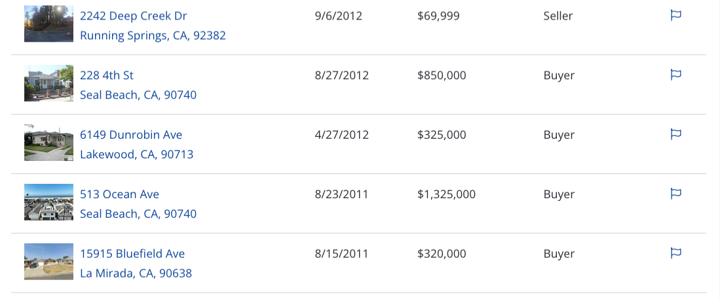Open the 15915 Bluefield Ave street photo

[x=48, y=262]
